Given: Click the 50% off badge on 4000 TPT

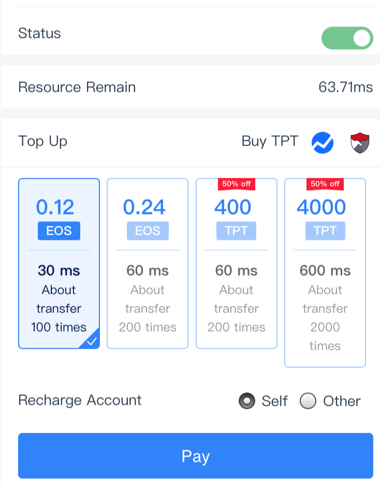Looking at the screenshot, I should coord(325,184).
